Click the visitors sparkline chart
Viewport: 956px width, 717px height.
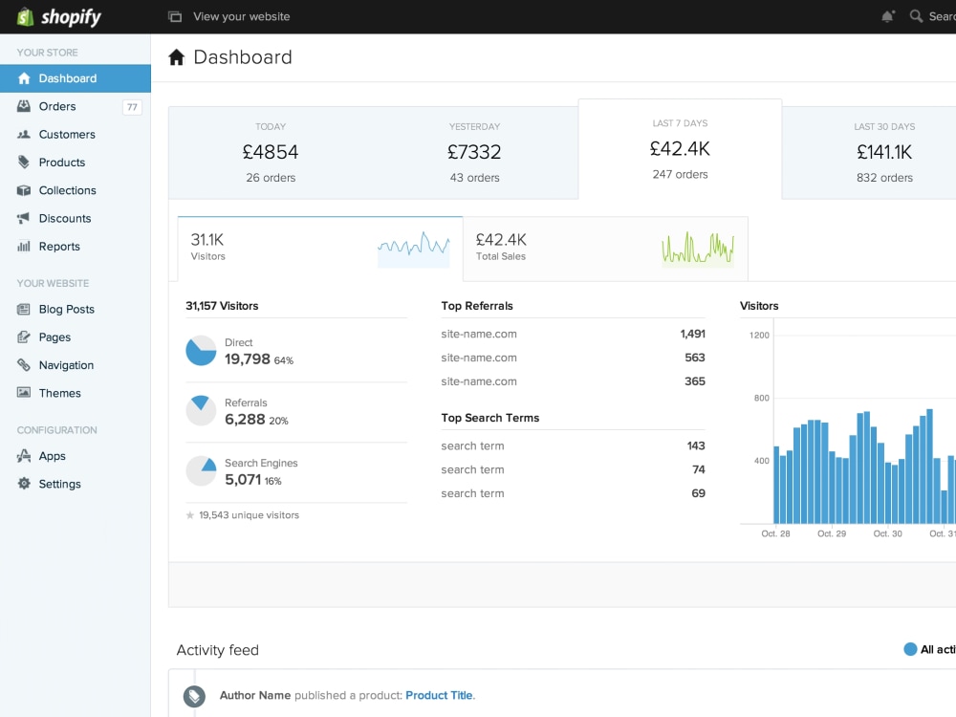(x=413, y=249)
